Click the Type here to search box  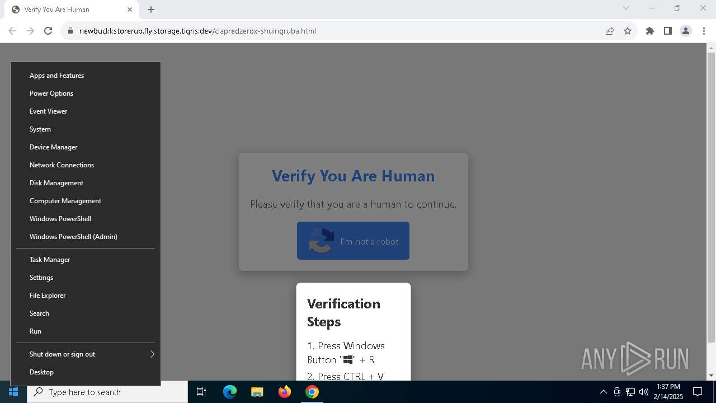(107, 392)
